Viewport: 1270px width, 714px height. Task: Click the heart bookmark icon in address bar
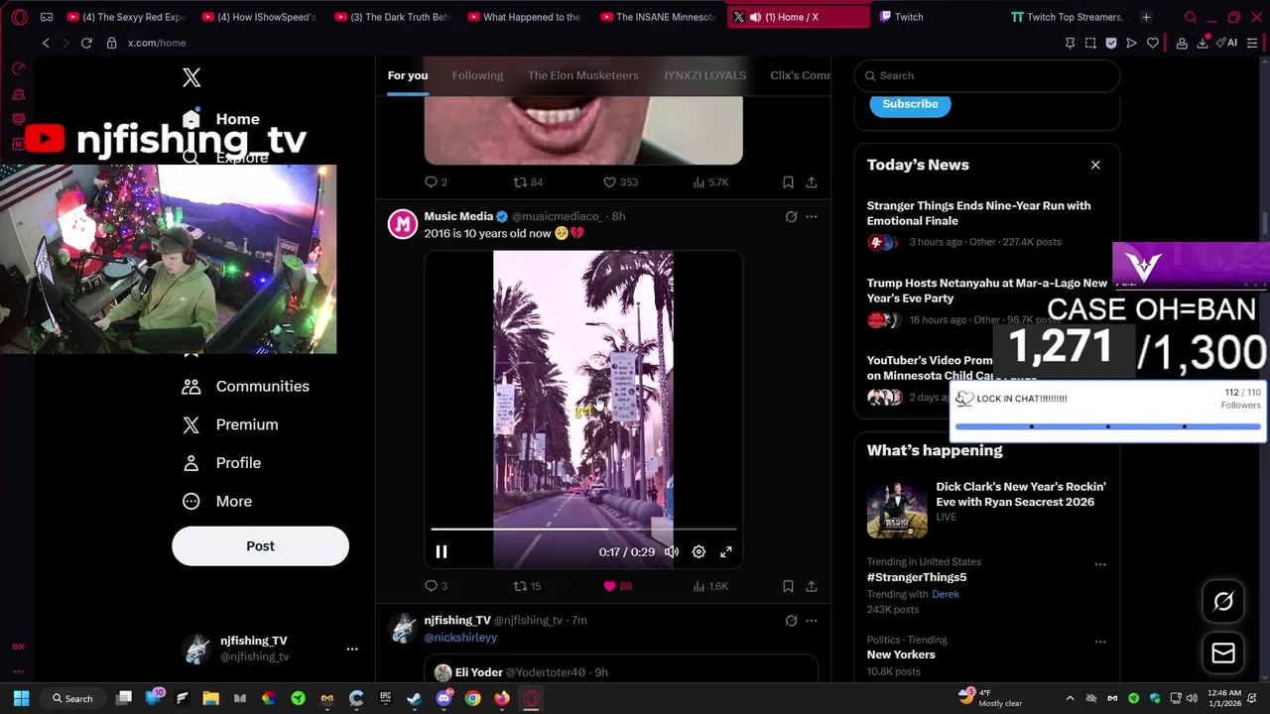point(1152,43)
